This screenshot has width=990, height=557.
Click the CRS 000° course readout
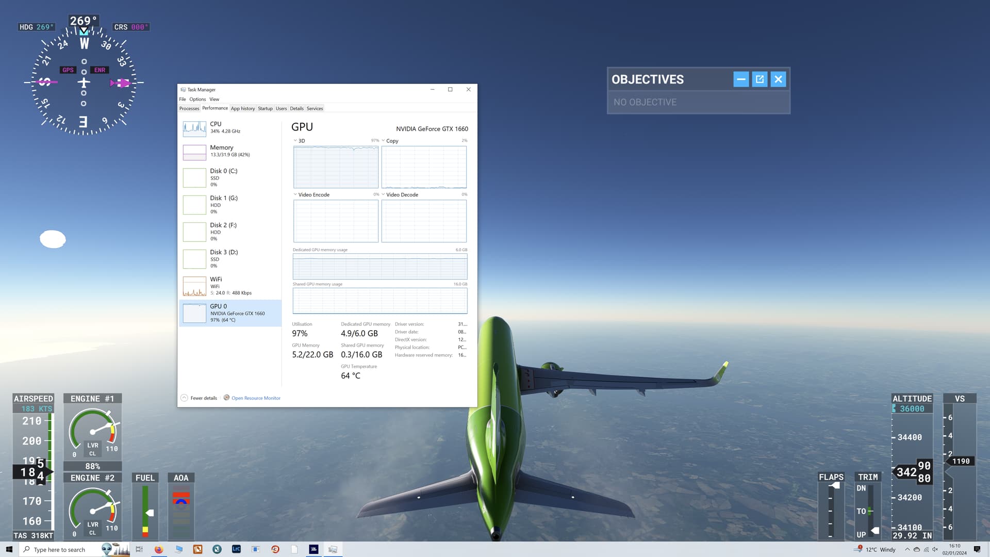[x=131, y=27]
